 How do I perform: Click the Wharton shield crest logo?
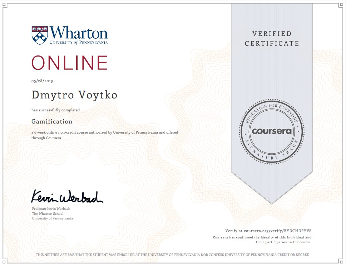coord(39,34)
